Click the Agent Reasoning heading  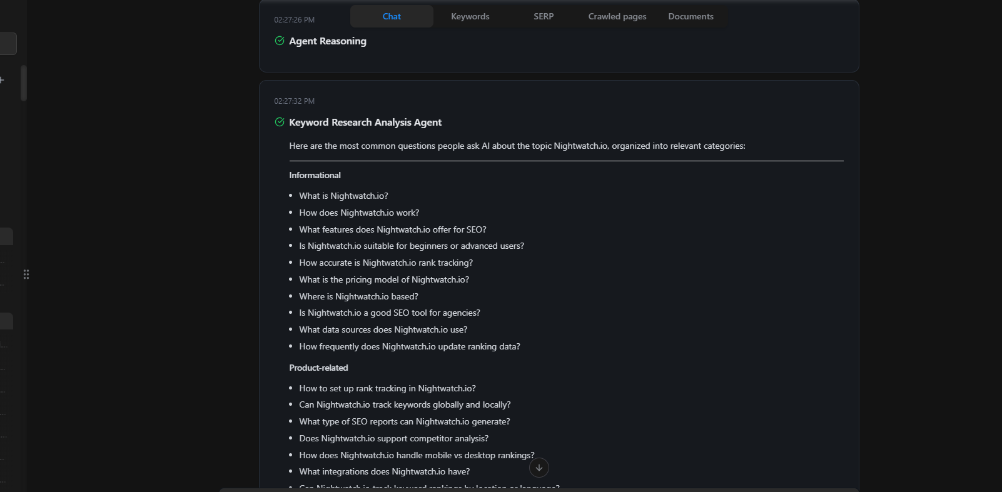pyautogui.click(x=327, y=41)
